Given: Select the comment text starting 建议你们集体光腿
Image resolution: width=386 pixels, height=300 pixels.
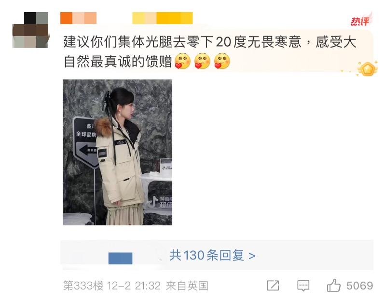Looking at the screenshot, I should tap(210, 52).
